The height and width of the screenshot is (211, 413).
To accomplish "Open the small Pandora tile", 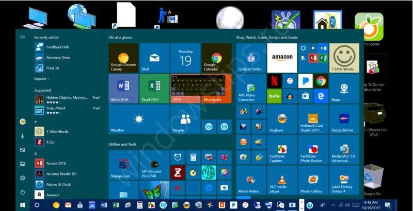I will [x=305, y=81].
